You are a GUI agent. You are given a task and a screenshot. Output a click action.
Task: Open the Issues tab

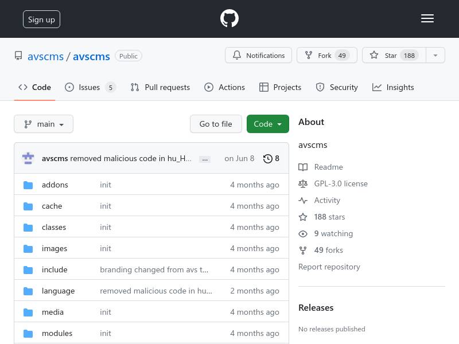click(x=90, y=87)
